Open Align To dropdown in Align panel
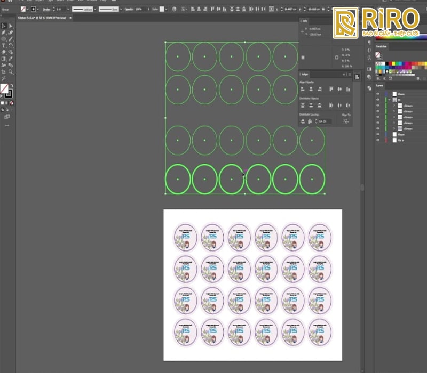This screenshot has width=427, height=373. point(346,121)
